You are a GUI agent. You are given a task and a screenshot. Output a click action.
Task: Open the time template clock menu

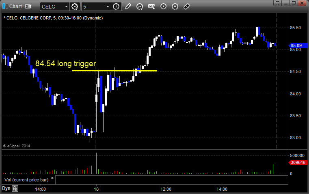pos(116,6)
